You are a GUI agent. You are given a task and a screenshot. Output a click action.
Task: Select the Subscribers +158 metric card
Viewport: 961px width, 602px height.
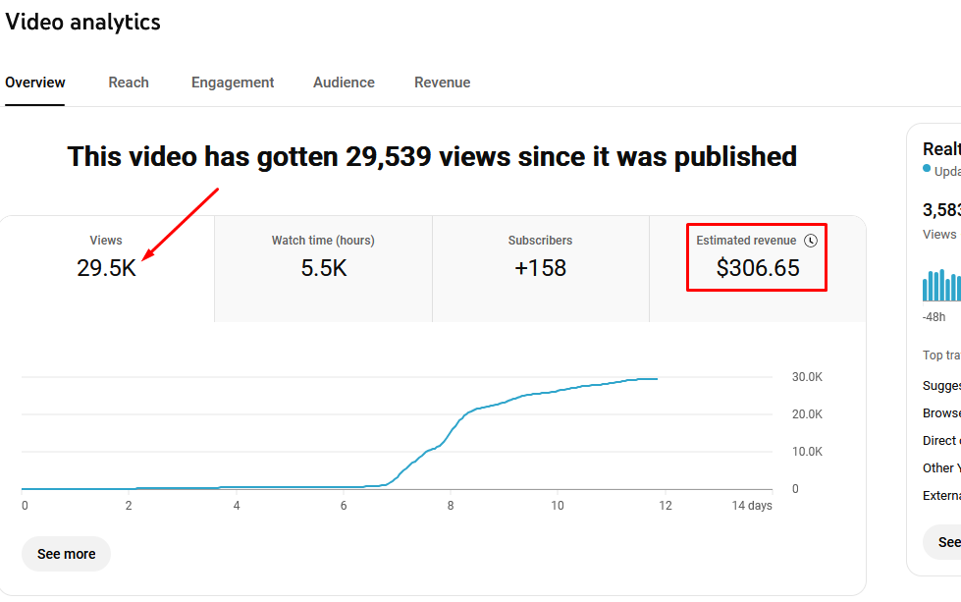click(540, 257)
